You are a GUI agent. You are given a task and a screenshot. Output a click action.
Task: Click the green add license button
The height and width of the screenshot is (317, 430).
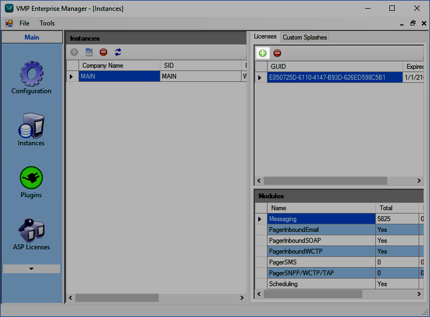[x=263, y=53]
